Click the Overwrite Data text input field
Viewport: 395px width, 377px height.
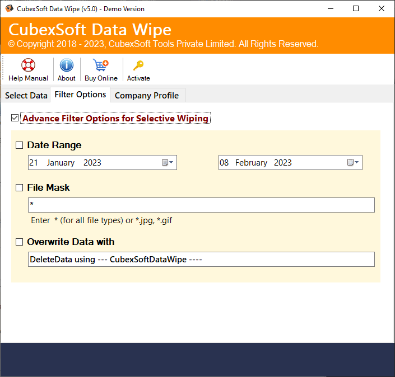201,260
